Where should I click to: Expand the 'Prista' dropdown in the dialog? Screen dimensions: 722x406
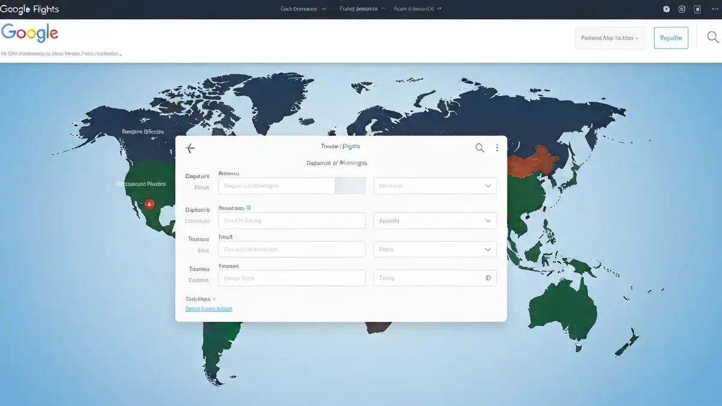(x=435, y=249)
